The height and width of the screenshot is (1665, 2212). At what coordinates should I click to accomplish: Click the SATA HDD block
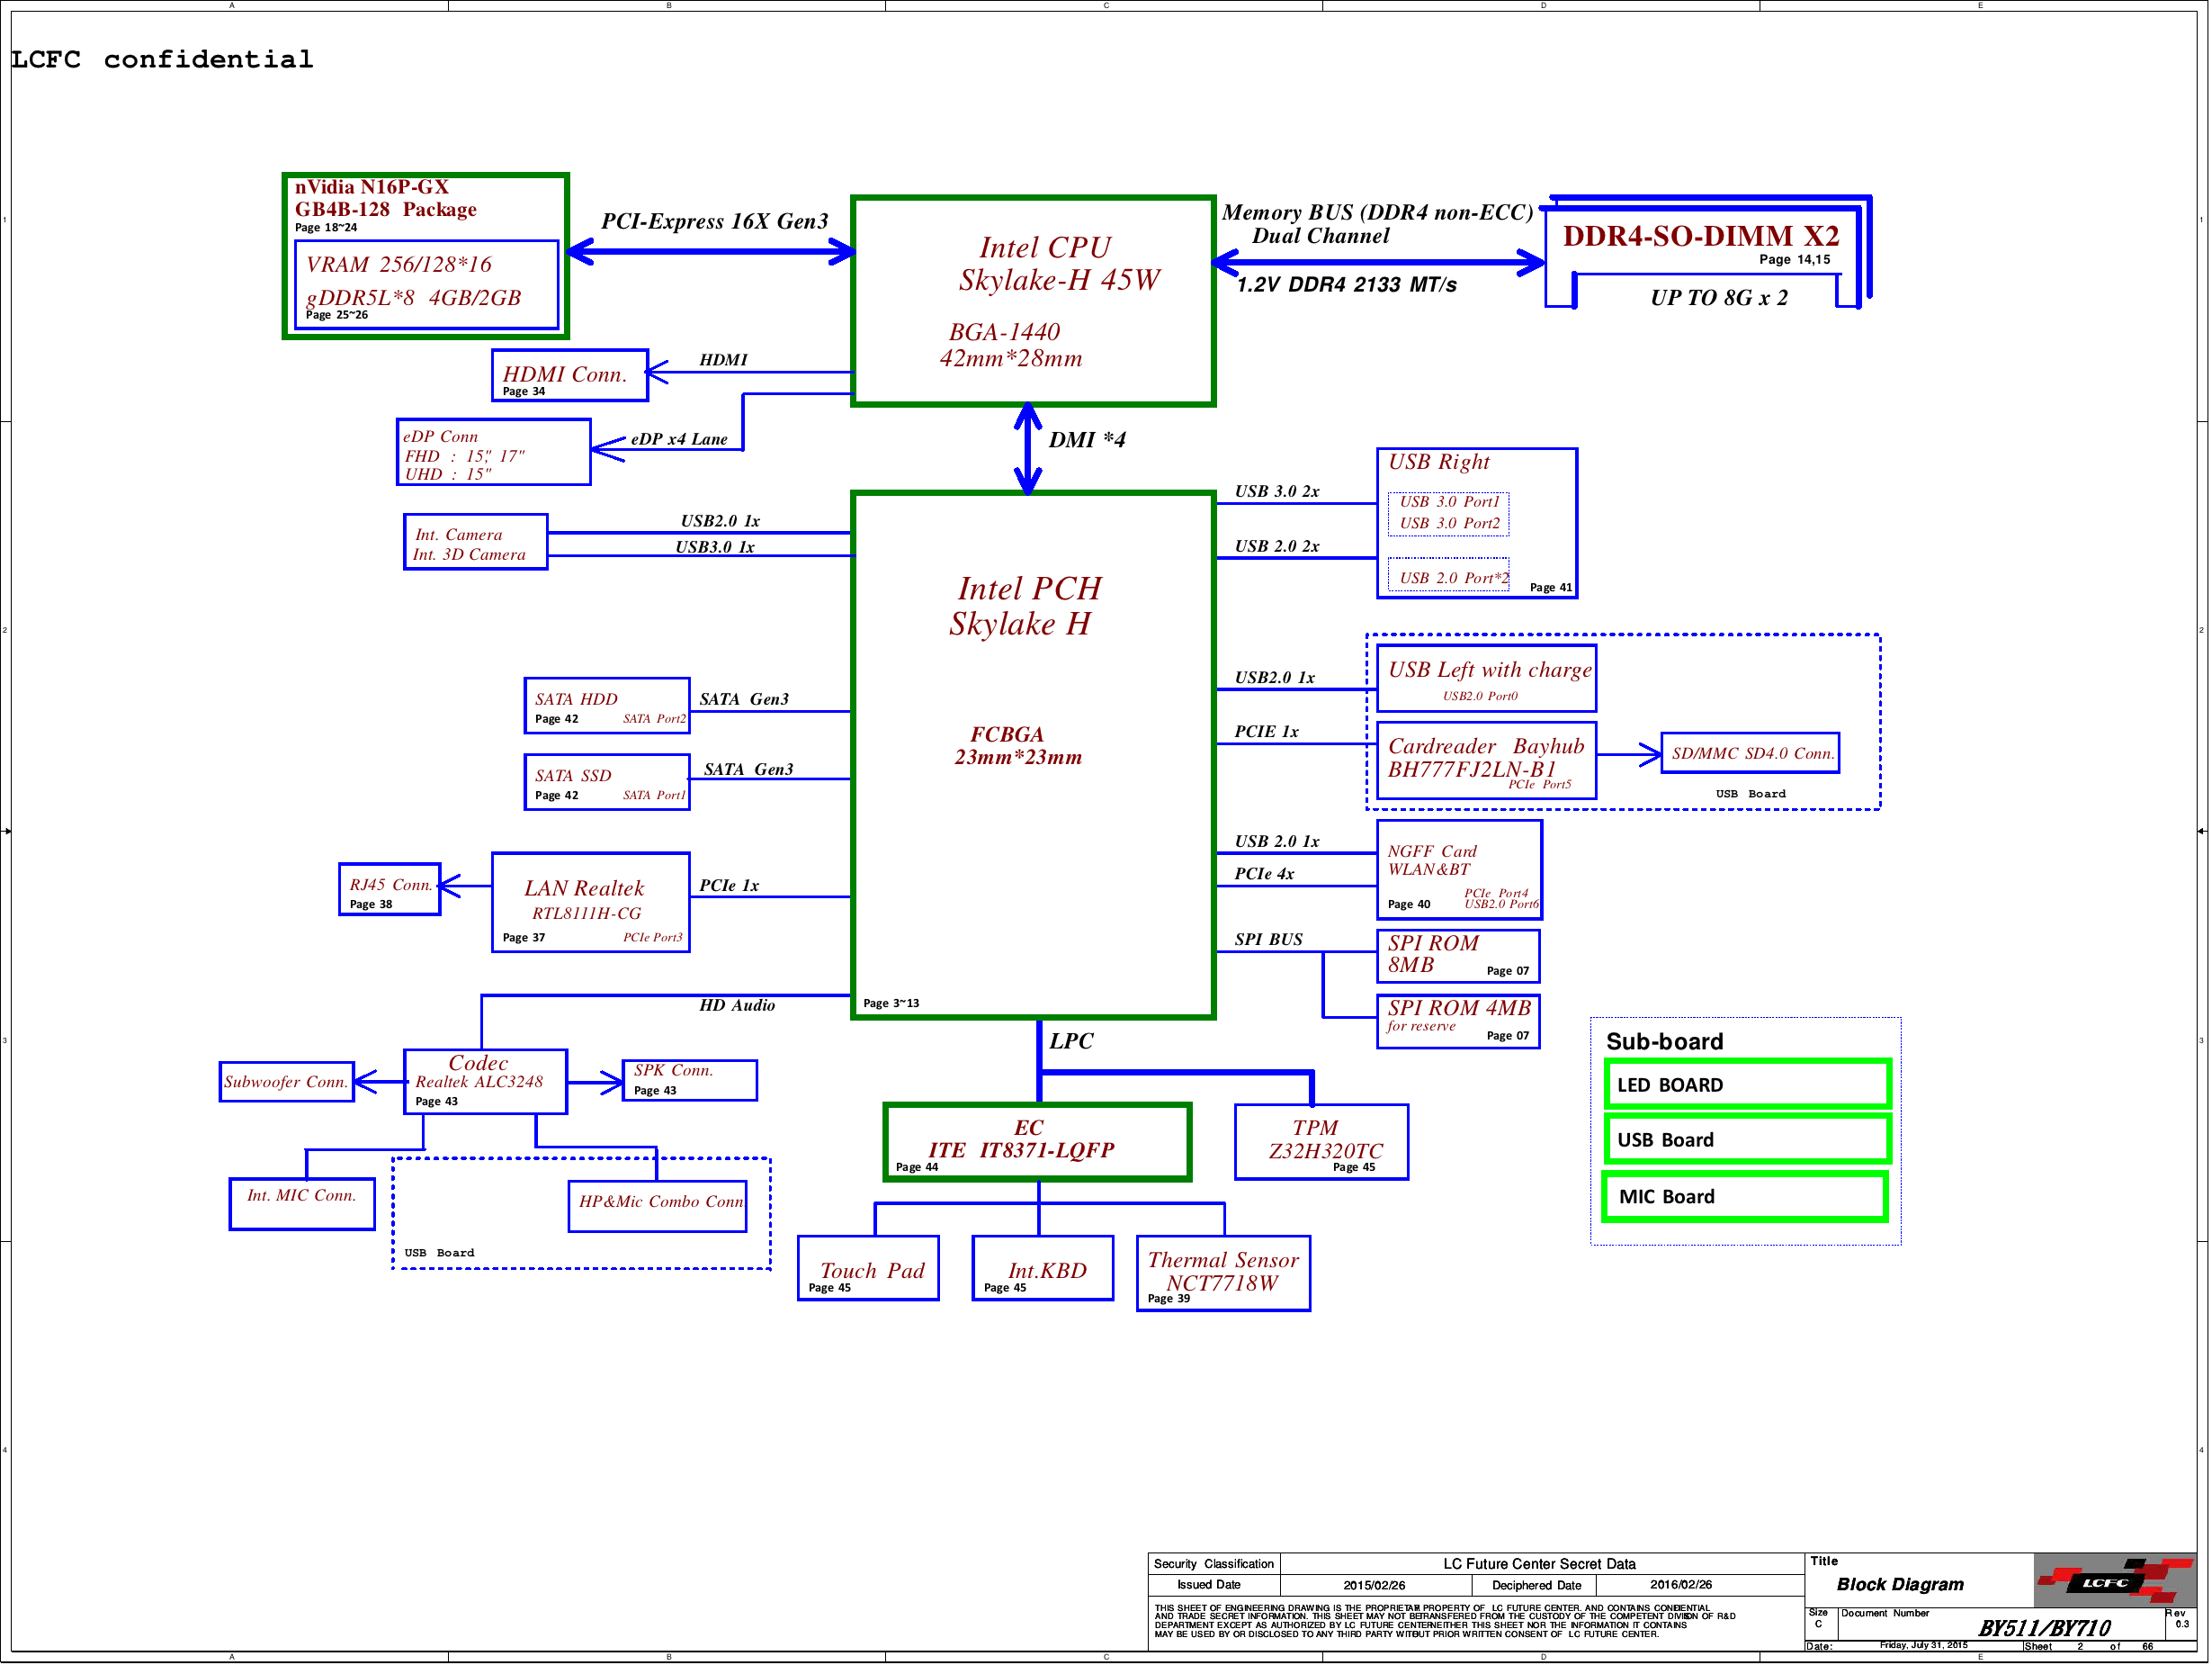[x=606, y=706]
